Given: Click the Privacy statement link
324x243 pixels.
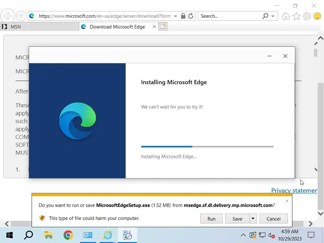Looking at the screenshot, I should point(294,190).
